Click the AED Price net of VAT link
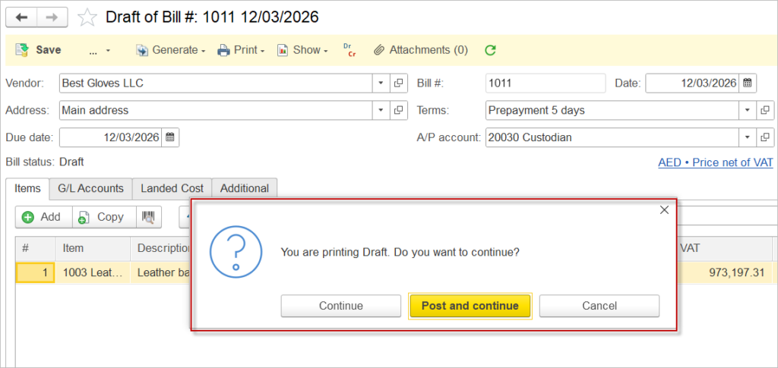Viewport: 778px width, 368px height. [715, 162]
